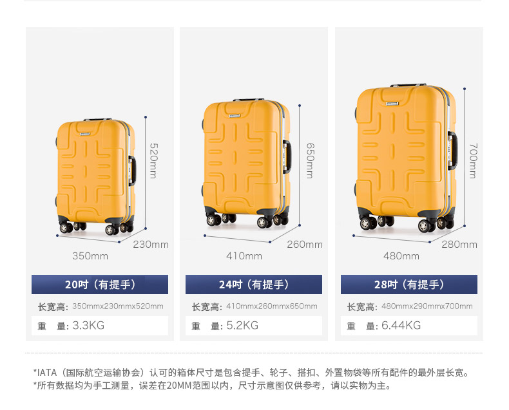Click the IATA footnote text

(x=251, y=373)
